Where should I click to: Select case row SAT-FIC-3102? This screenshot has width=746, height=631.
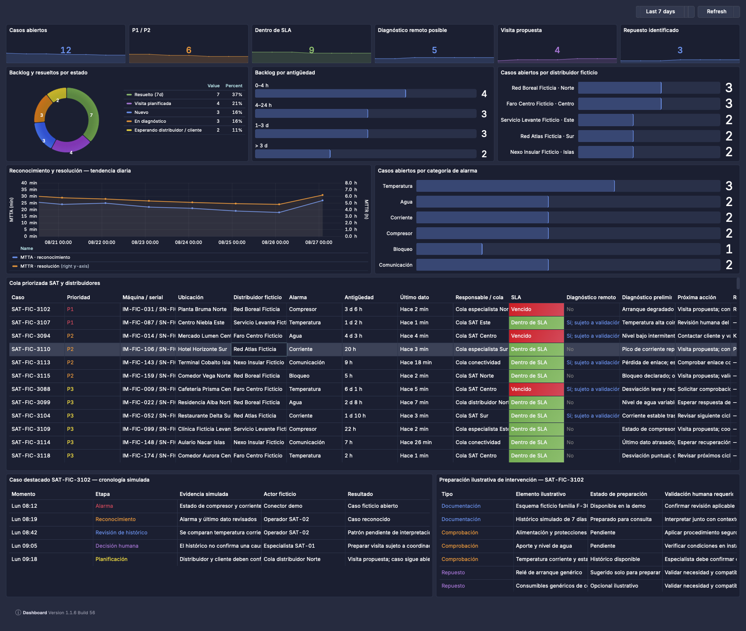pos(373,309)
